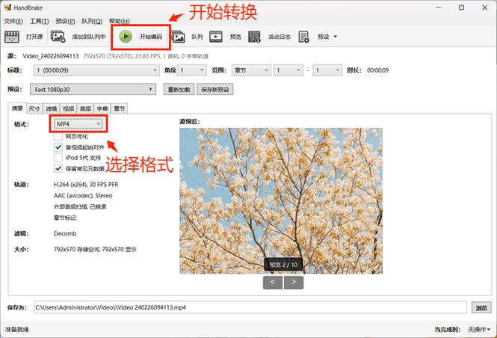
Task: Click the Decomb filter text
Action: pos(65,233)
